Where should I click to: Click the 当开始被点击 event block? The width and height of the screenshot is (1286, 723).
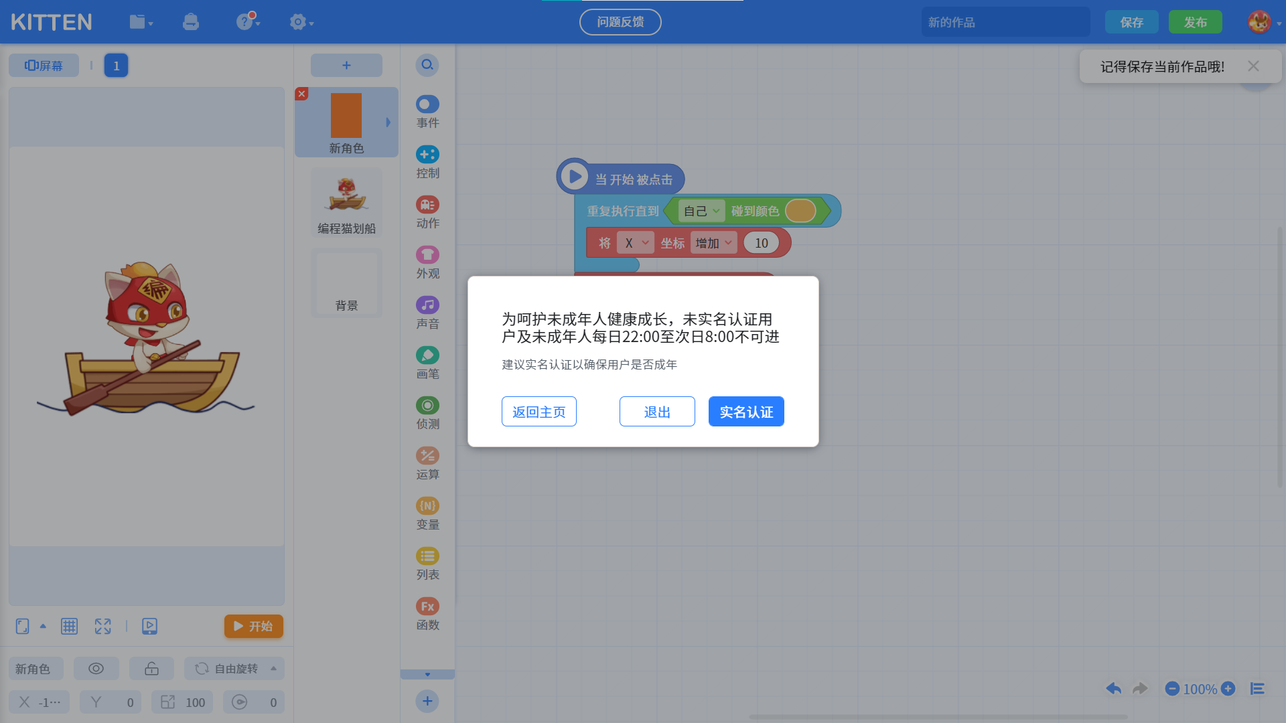[x=620, y=178]
